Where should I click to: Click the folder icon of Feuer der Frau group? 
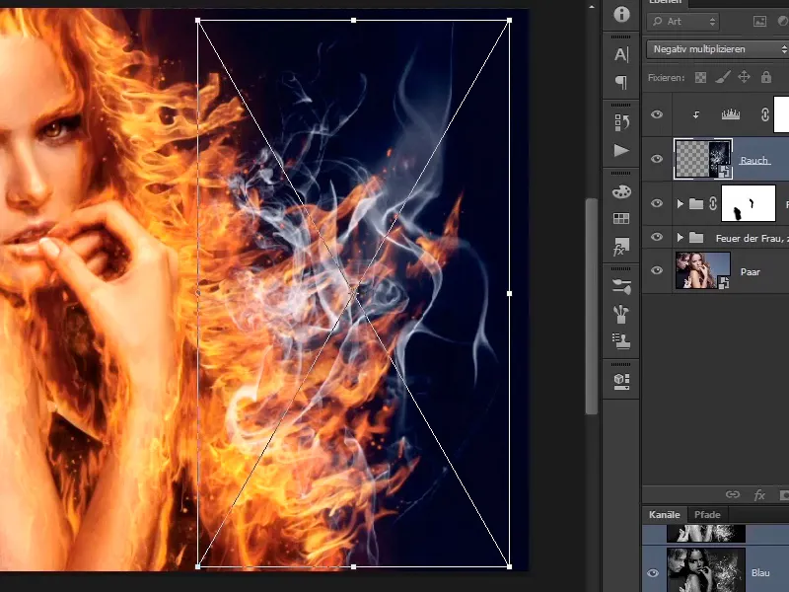pyautogui.click(x=696, y=238)
